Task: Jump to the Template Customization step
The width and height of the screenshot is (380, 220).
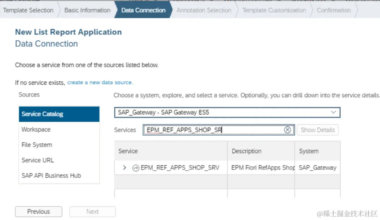Action: (274, 10)
